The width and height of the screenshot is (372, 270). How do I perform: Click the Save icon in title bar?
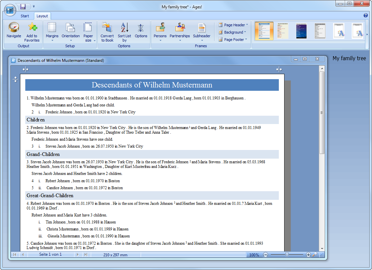click(x=23, y=7)
